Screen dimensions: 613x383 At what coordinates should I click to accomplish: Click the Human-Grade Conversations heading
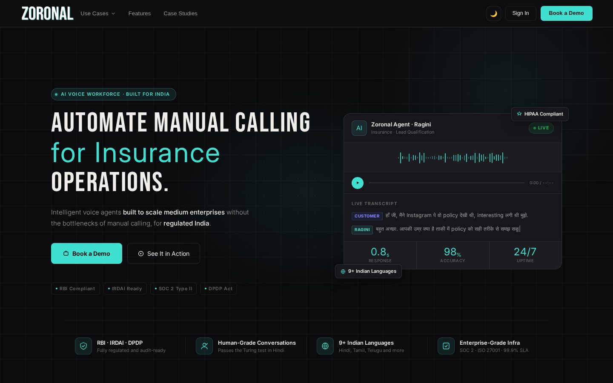click(257, 343)
